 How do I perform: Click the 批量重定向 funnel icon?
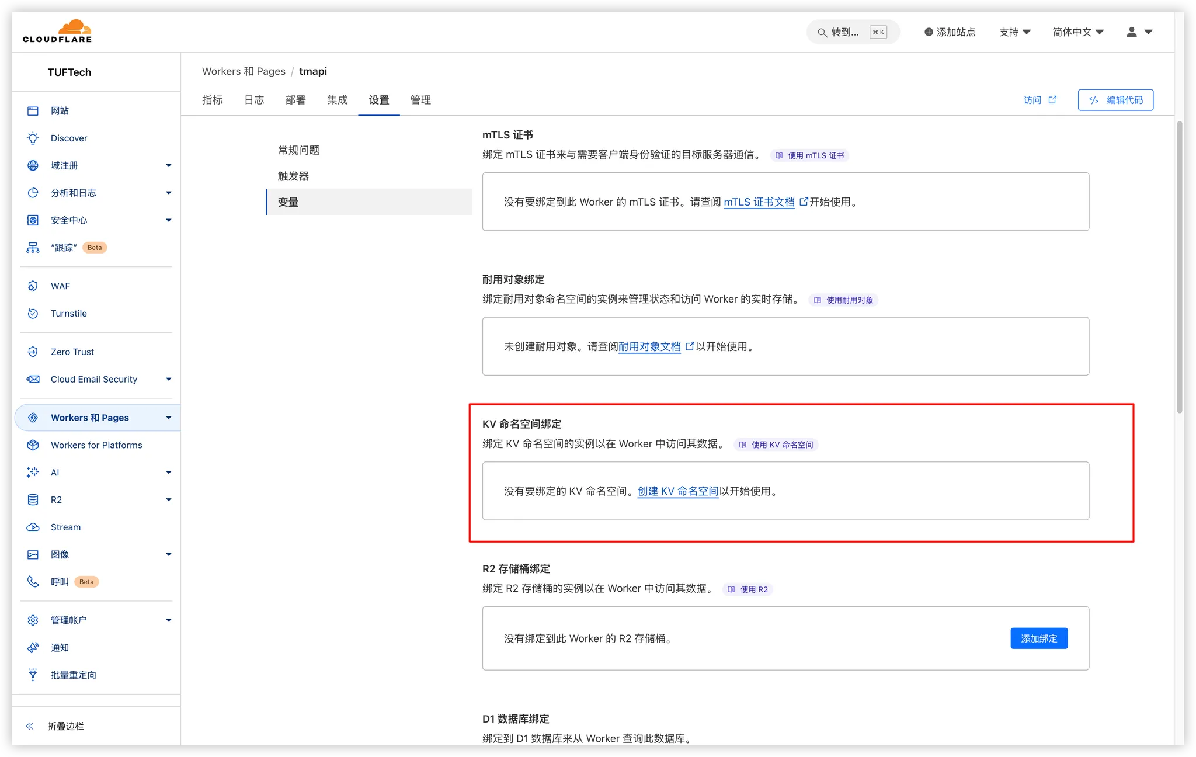[33, 675]
